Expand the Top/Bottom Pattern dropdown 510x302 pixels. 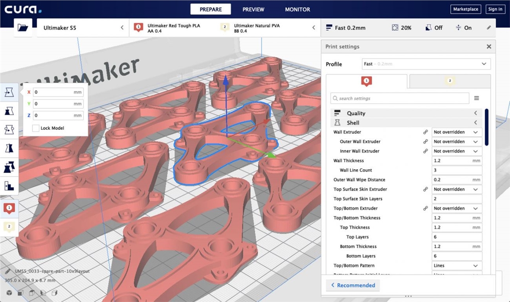pos(457,266)
